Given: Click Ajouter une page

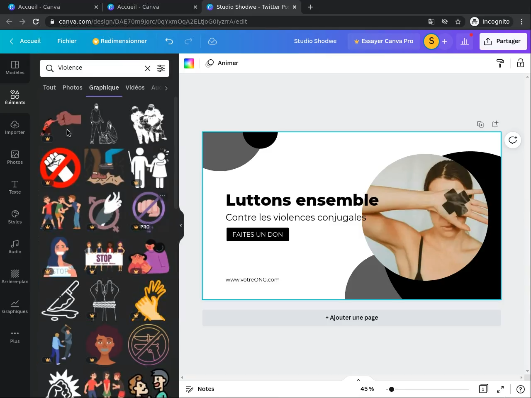Looking at the screenshot, I should pyautogui.click(x=352, y=318).
